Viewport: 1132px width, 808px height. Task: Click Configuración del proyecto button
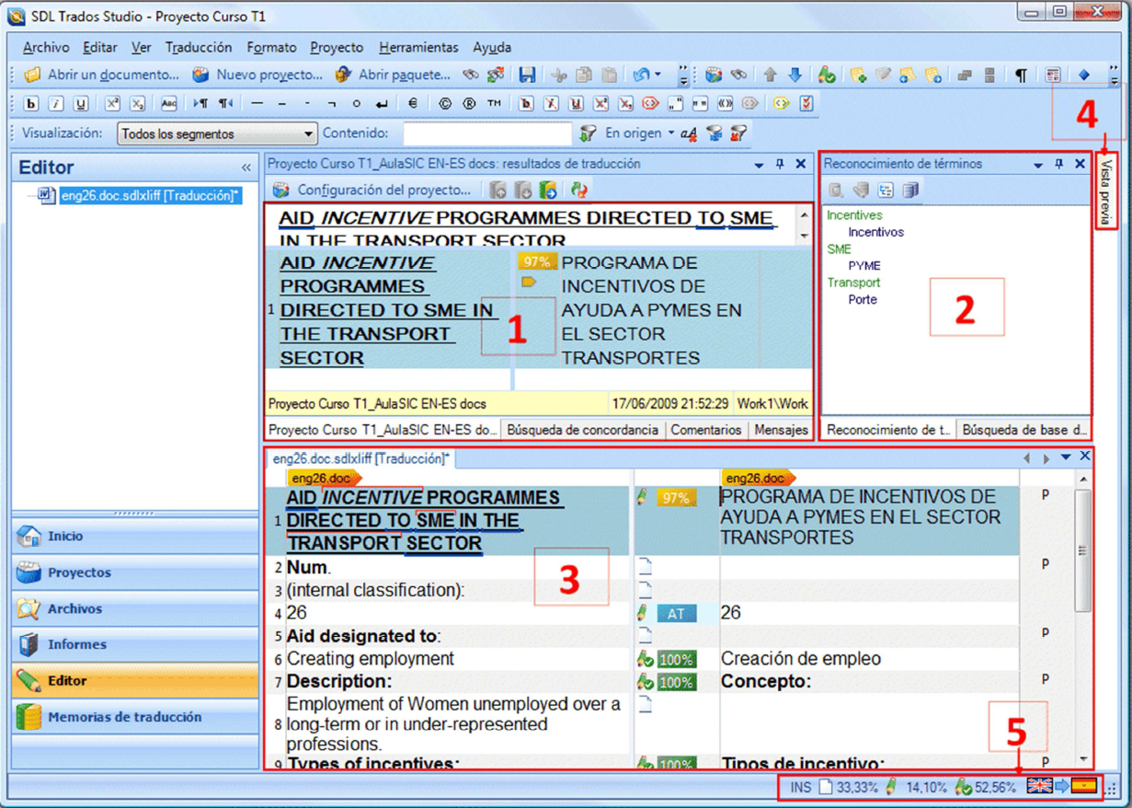tap(372, 190)
